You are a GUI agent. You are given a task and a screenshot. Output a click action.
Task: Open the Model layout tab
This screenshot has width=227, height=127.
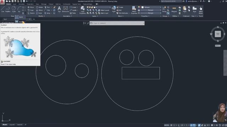[x=5, y=125]
